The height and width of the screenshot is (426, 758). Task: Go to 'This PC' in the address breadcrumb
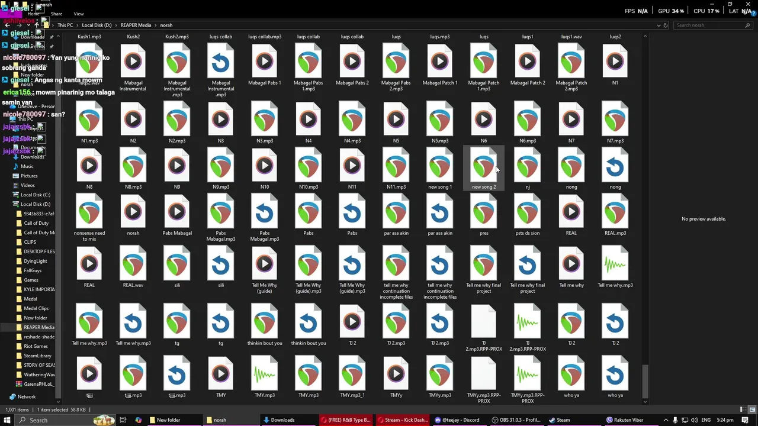click(65, 25)
